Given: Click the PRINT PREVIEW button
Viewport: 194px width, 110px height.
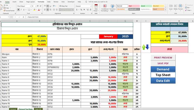Looking at the screenshot, I should tap(163, 58).
